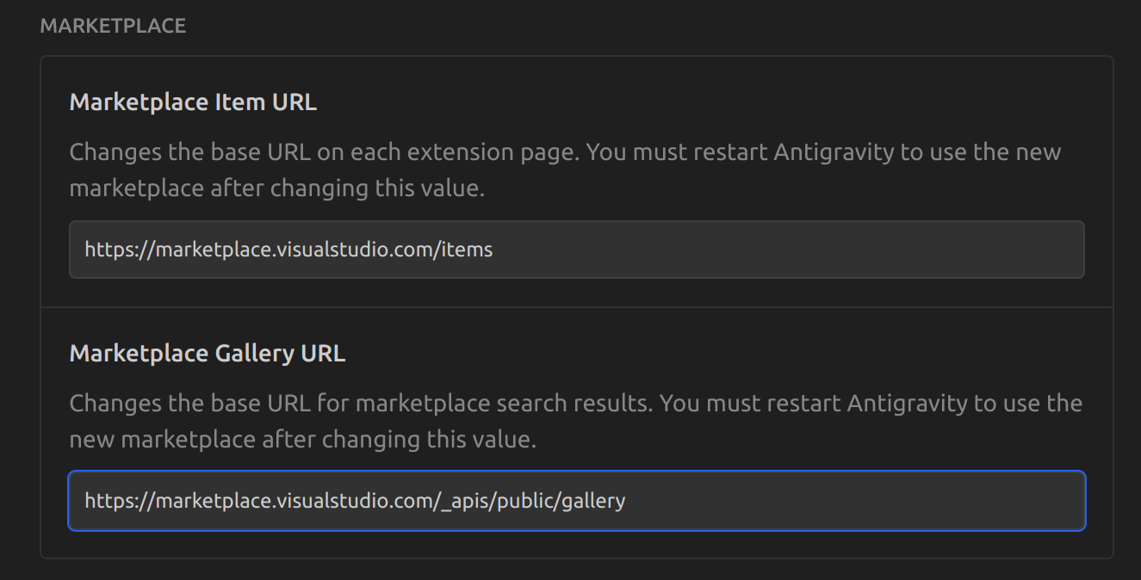Click the Marketplace Gallery URL setting title
Screen dimensions: 1141x580
point(208,353)
